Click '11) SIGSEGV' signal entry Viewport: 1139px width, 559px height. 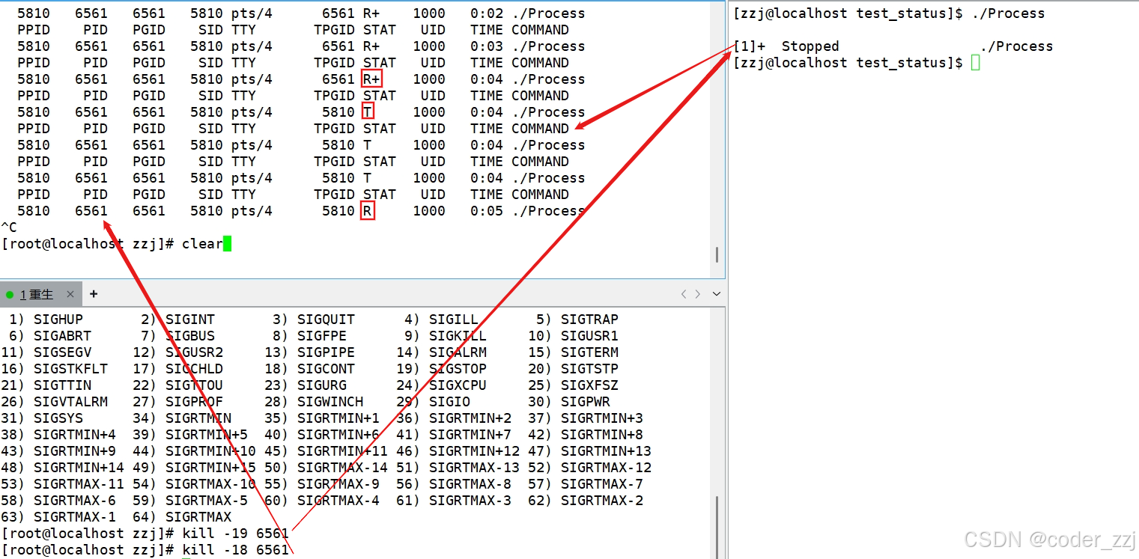click(46, 352)
